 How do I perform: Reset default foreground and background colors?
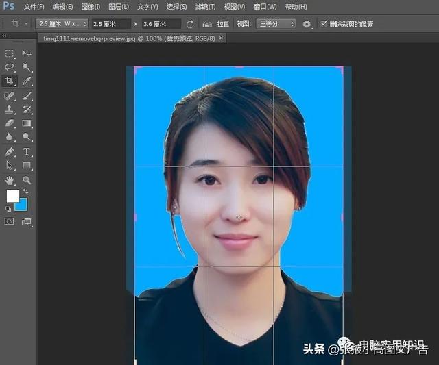pyautogui.click(x=8, y=209)
